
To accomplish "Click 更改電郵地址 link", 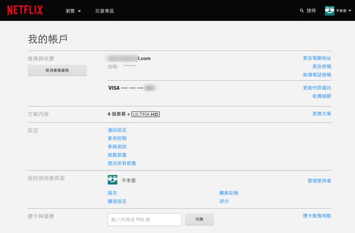I will pos(317,58).
